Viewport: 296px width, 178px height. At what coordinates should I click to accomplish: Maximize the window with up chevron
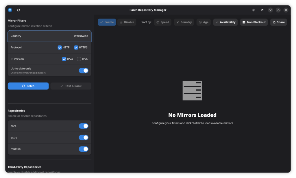278,10
